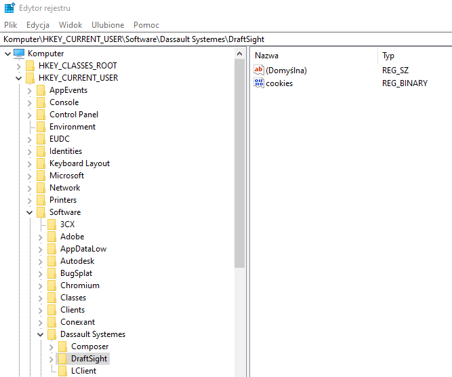
Task: Click the Environment folder icon
Action: [x=41, y=127]
